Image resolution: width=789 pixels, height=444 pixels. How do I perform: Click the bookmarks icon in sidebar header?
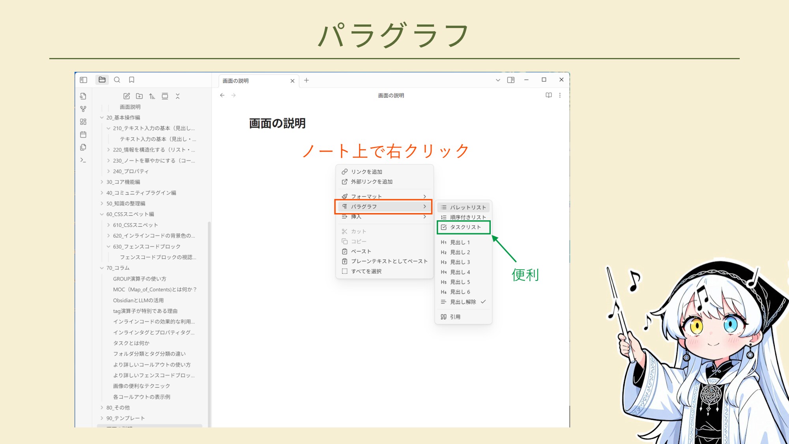[x=132, y=80]
